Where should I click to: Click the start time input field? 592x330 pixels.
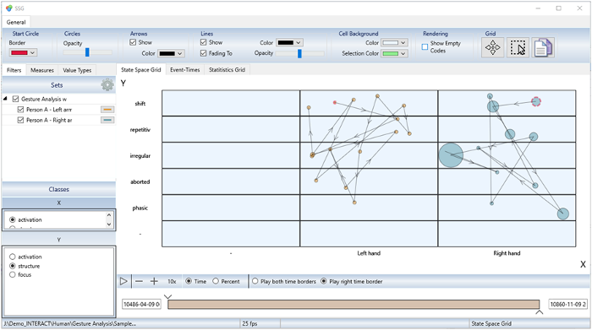(141, 304)
